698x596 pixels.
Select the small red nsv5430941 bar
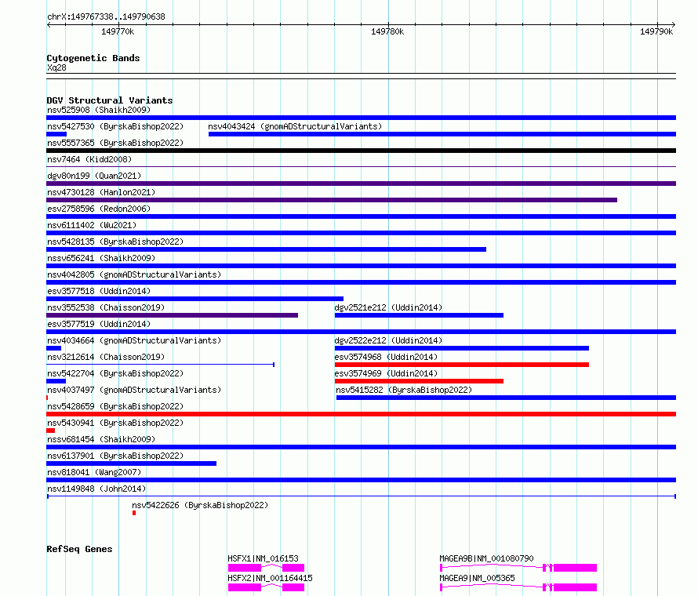50,431
